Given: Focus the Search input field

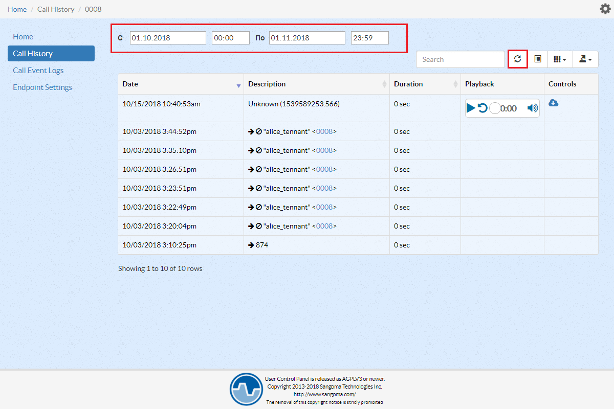Looking at the screenshot, I should click(x=461, y=59).
